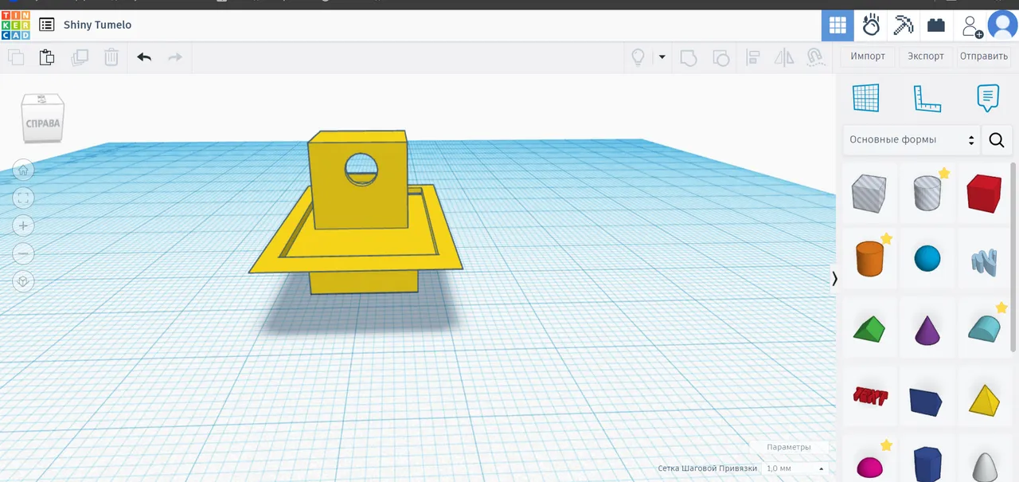This screenshot has width=1019, height=482.
Task: Switch to orthographic view
Action: click(23, 281)
